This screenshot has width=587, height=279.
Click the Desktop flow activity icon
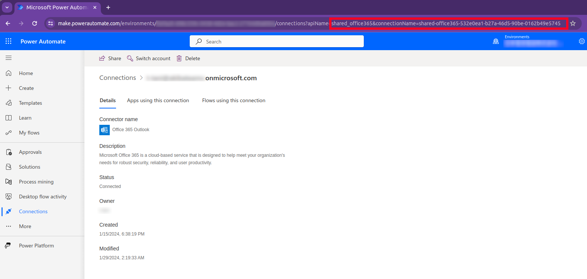point(9,197)
